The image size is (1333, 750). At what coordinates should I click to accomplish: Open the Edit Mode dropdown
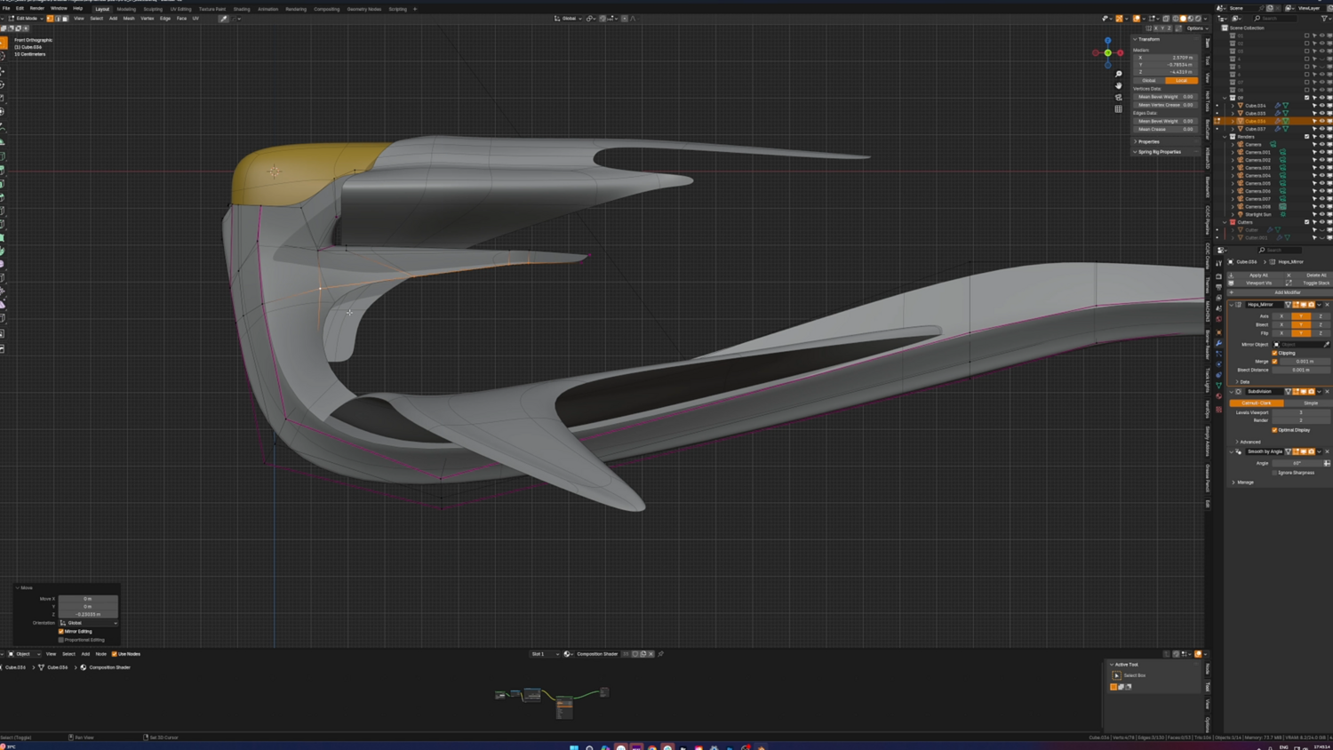(26, 18)
